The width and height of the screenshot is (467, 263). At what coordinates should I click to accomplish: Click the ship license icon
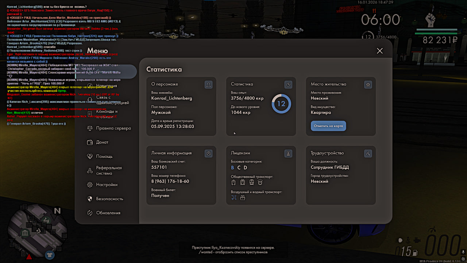(x=243, y=198)
